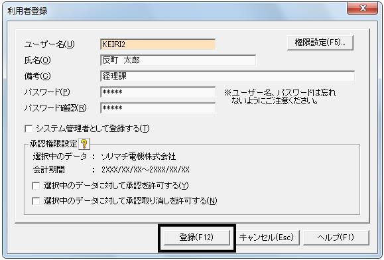
Task: Focus the ユーザー名 field containing KEIRI2
Action: [158, 44]
